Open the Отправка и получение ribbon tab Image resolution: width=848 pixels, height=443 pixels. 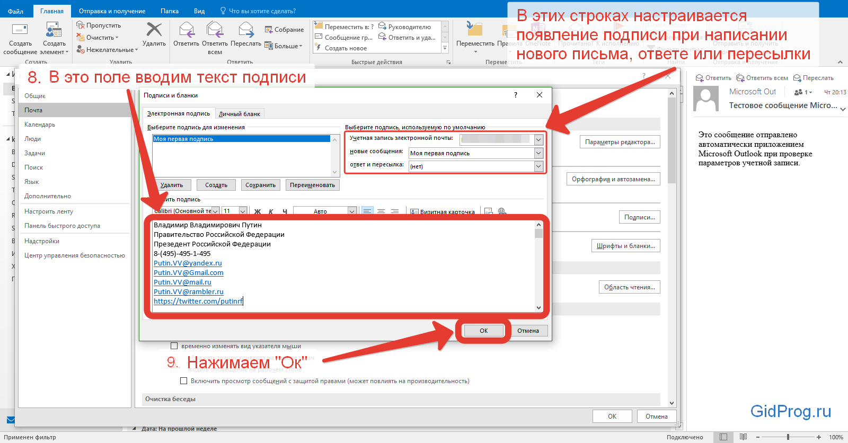(x=112, y=11)
